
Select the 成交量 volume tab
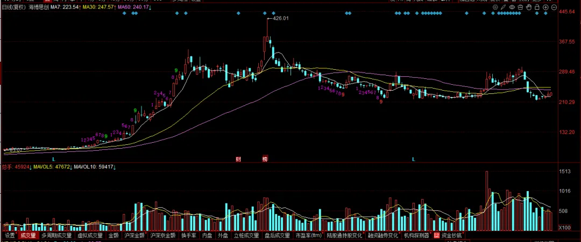pos(28,235)
